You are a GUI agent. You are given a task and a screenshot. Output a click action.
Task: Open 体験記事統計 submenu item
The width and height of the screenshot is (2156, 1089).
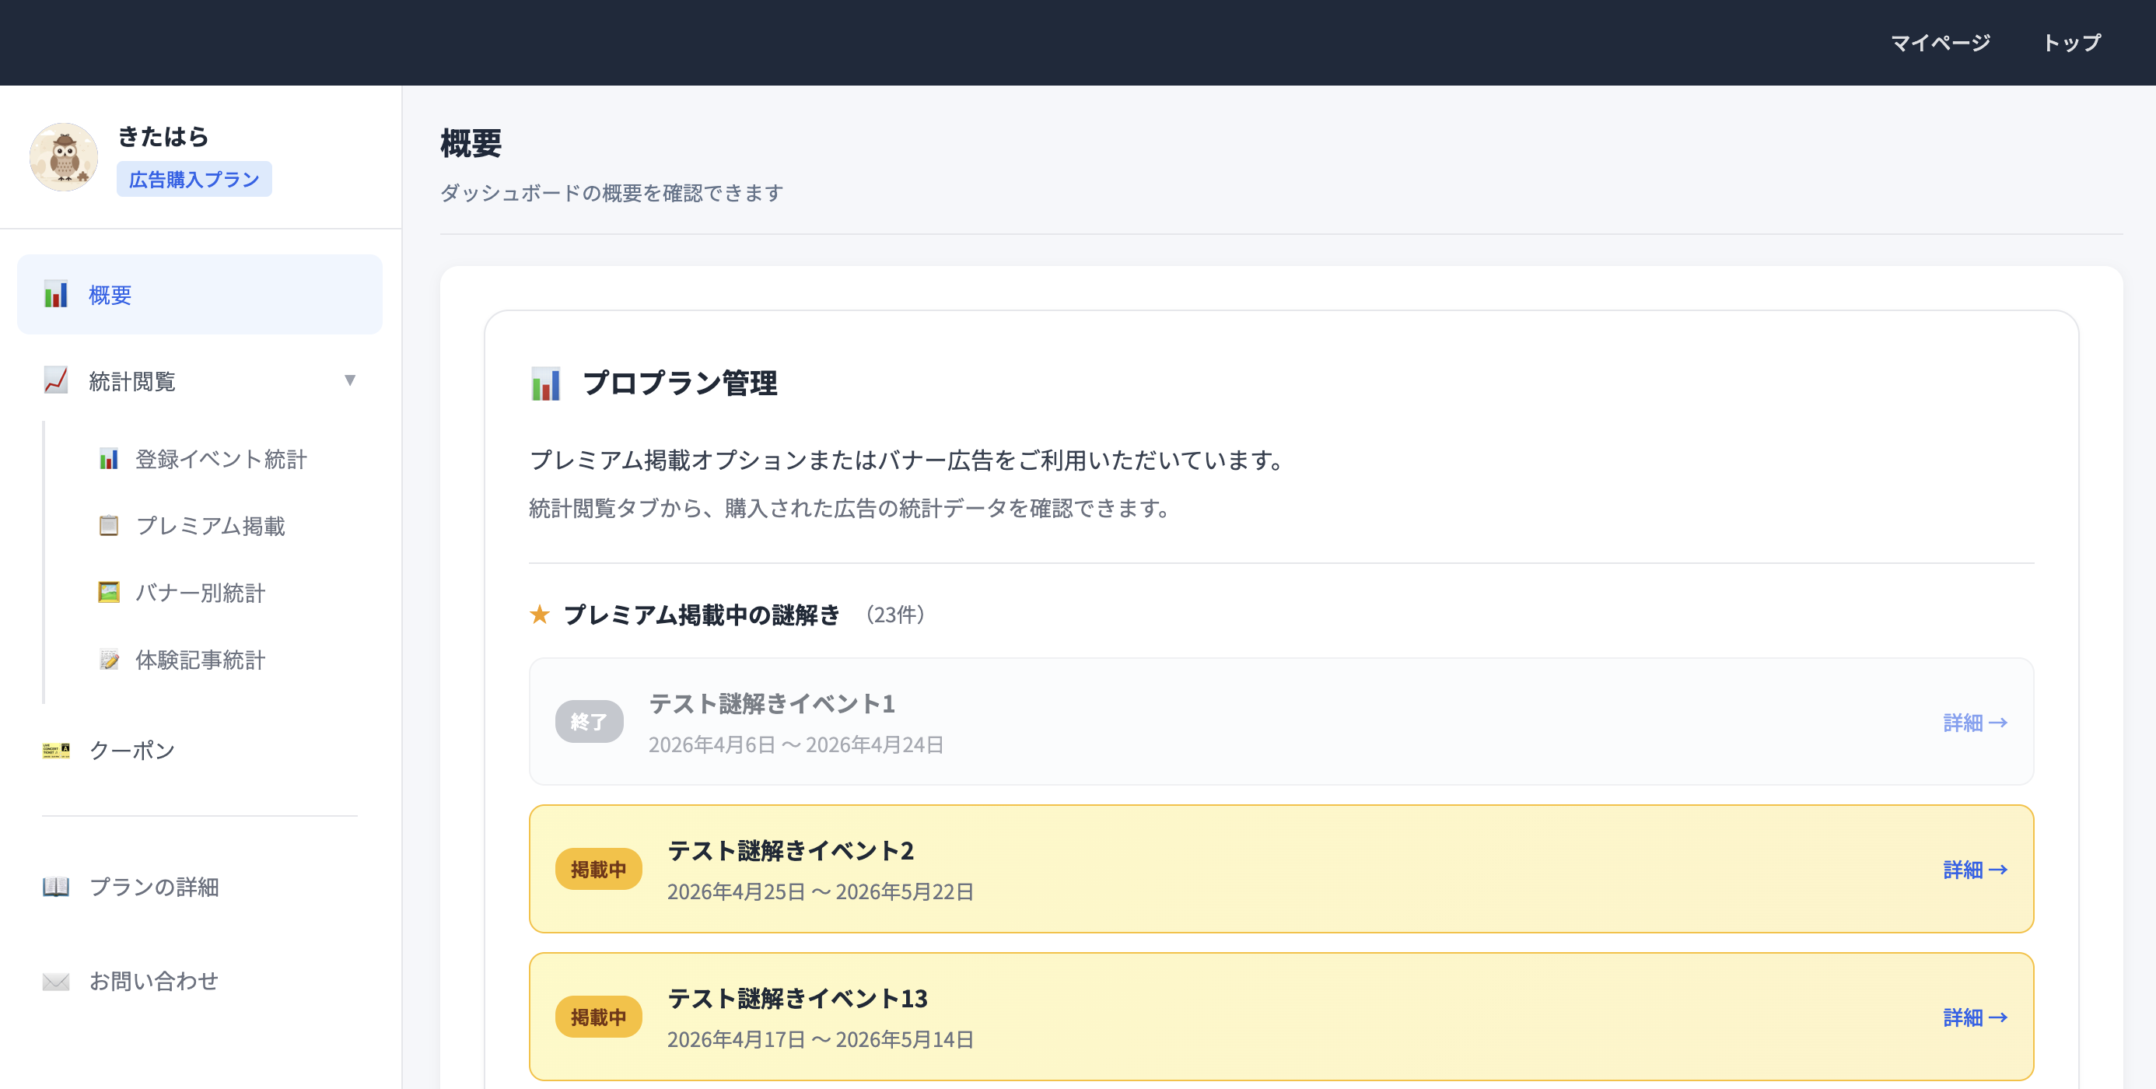pyautogui.click(x=200, y=660)
